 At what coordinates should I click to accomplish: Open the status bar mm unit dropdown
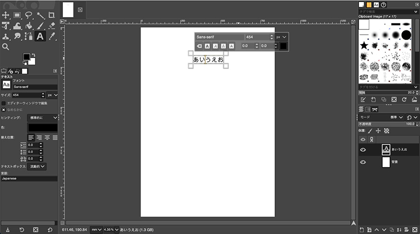click(96, 230)
